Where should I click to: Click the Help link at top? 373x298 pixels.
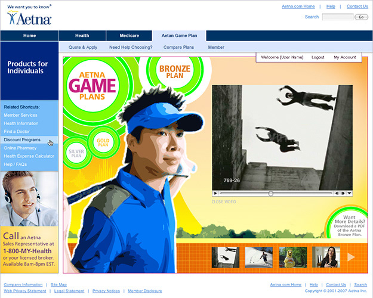(331, 7)
